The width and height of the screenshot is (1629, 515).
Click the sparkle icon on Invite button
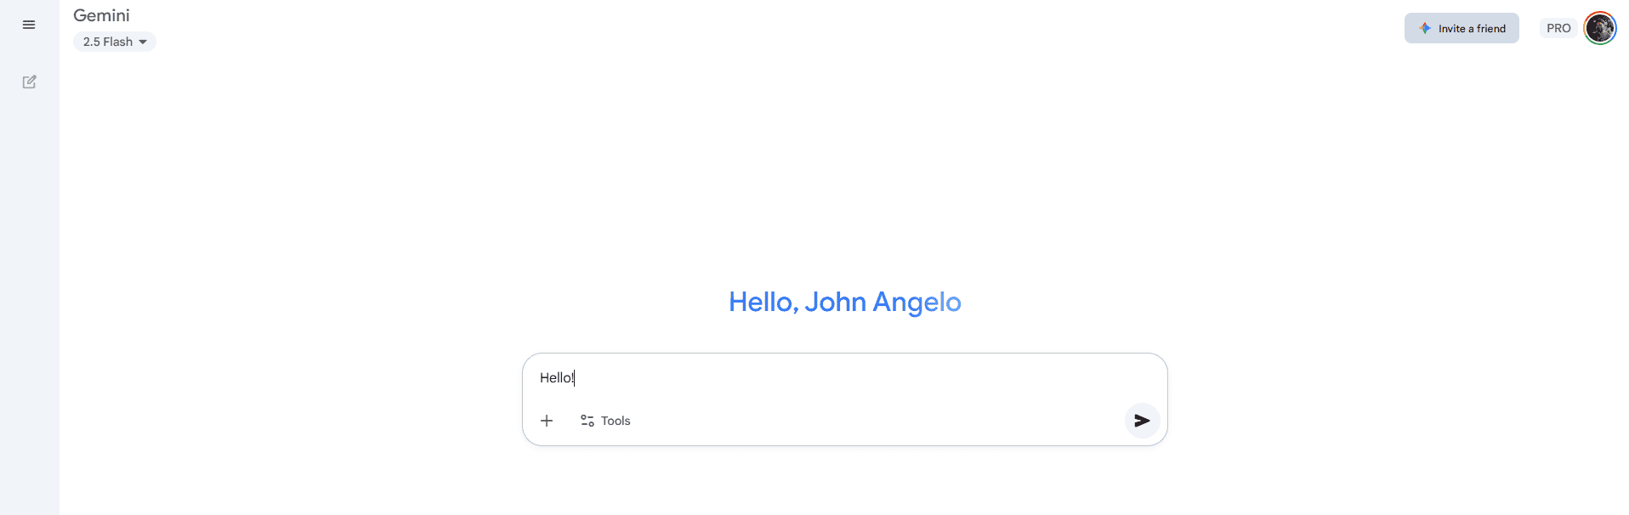click(x=1425, y=28)
